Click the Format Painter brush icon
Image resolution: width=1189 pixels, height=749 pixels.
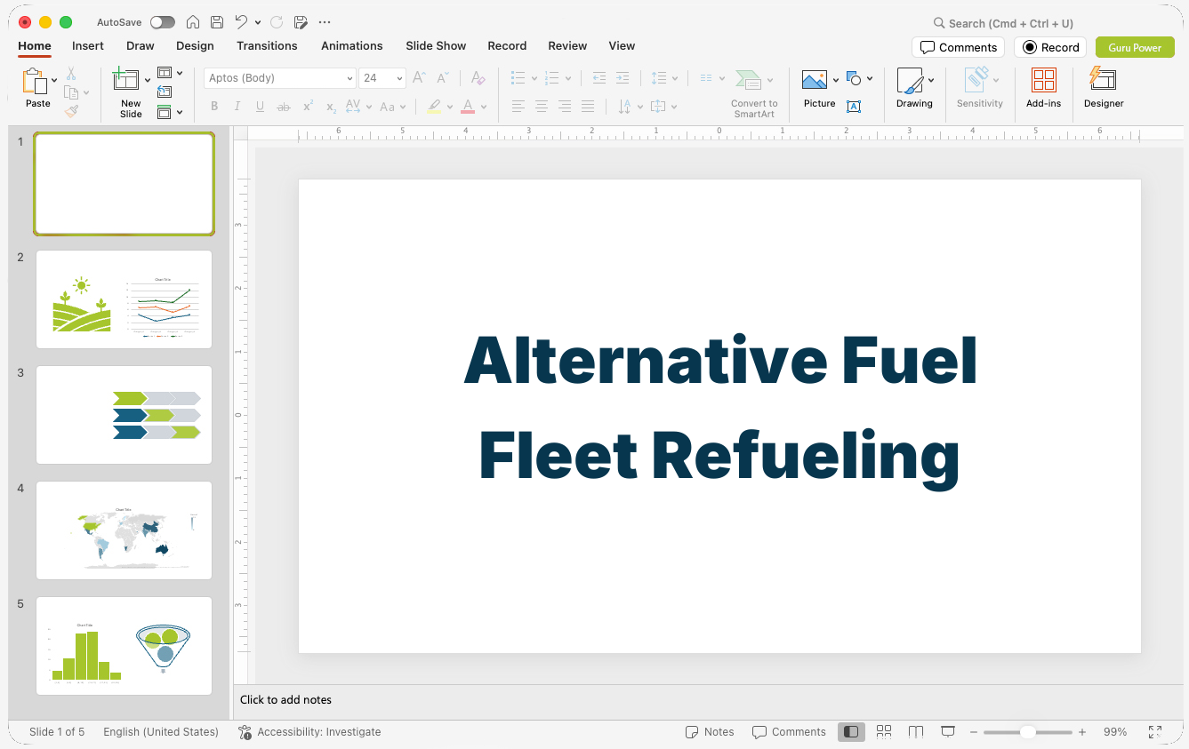pyautogui.click(x=71, y=111)
